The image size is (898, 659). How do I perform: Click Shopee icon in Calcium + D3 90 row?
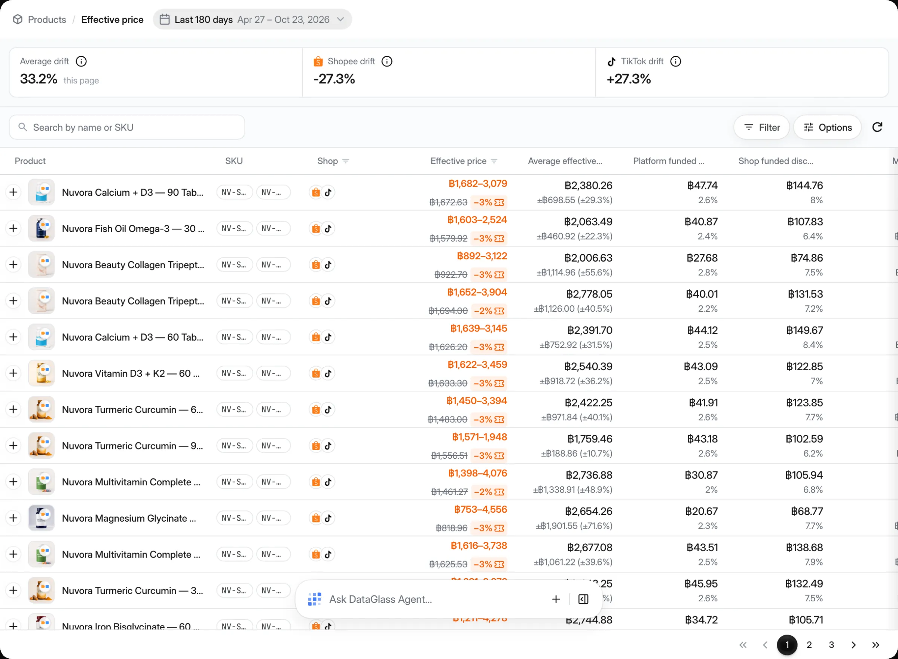pyautogui.click(x=316, y=192)
